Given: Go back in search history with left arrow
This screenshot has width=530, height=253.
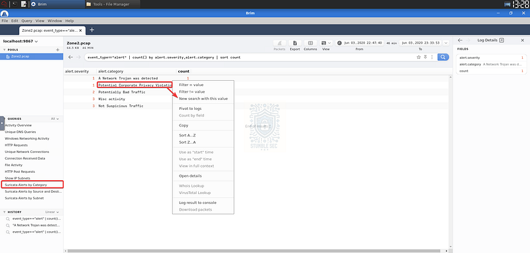Looking at the screenshot, I should 70,57.
